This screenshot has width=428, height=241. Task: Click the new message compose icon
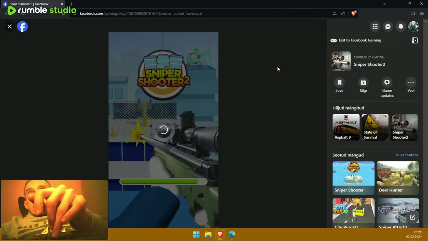pyautogui.click(x=413, y=217)
